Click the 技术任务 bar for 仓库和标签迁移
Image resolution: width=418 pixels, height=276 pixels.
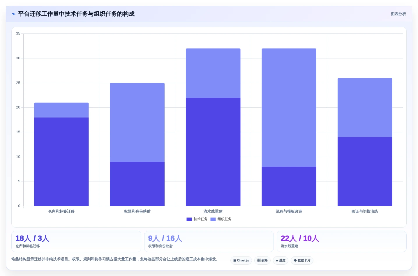(x=61, y=162)
